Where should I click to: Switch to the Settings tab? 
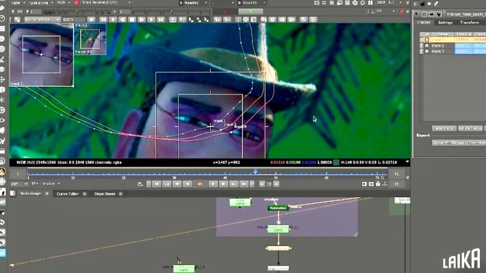click(445, 22)
